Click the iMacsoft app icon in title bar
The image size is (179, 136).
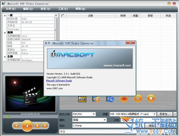4,4
